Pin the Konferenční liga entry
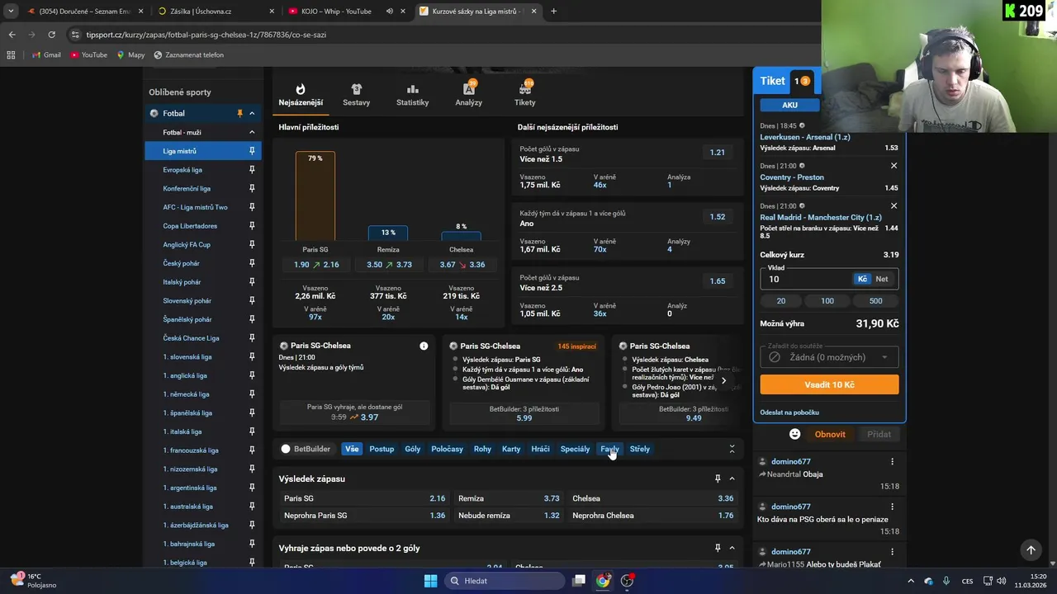 252,188
